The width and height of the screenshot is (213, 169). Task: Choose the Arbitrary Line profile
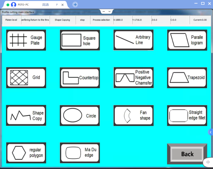tap(133, 40)
